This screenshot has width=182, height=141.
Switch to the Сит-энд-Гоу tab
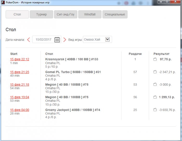(66, 14)
